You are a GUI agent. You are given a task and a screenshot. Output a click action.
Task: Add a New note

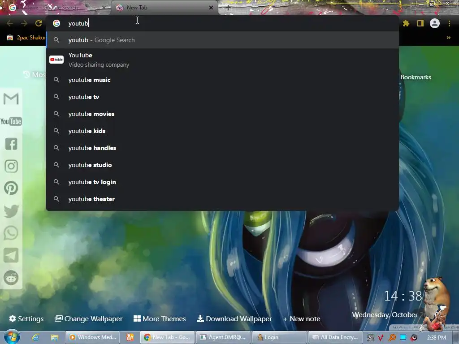point(302,318)
